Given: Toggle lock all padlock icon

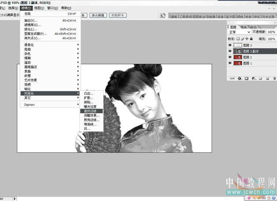Looking at the screenshot, I should click(x=251, y=38).
